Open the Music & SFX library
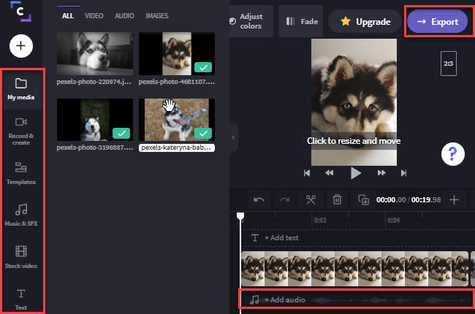The height and width of the screenshot is (314, 475). click(21, 215)
